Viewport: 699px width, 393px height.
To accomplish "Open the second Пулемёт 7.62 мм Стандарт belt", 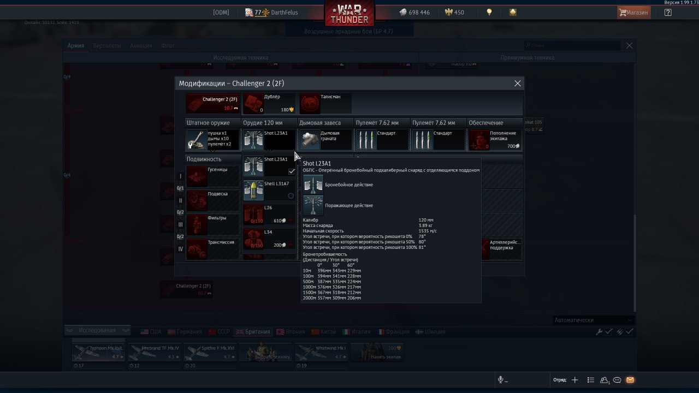I will [438, 140].
